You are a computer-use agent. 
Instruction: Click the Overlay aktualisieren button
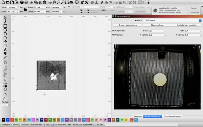tap(128, 25)
